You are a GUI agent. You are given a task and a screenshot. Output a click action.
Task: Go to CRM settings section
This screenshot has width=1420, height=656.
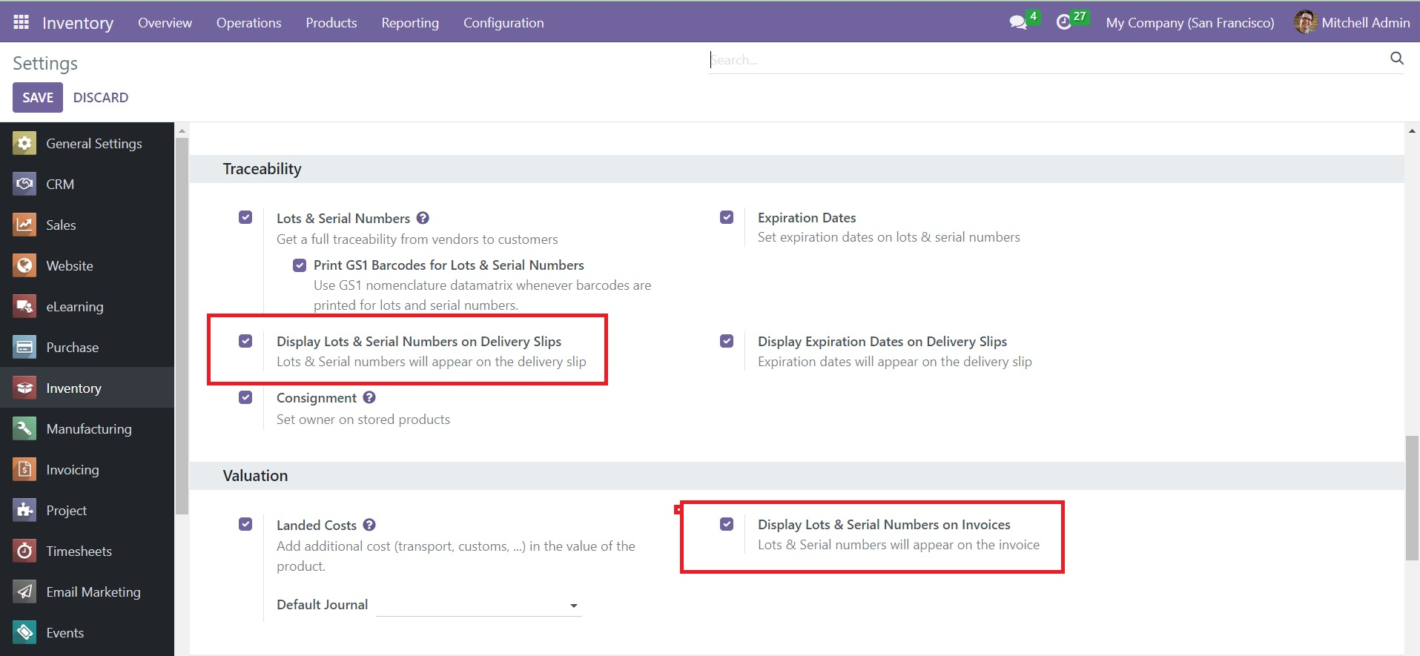tap(87, 184)
